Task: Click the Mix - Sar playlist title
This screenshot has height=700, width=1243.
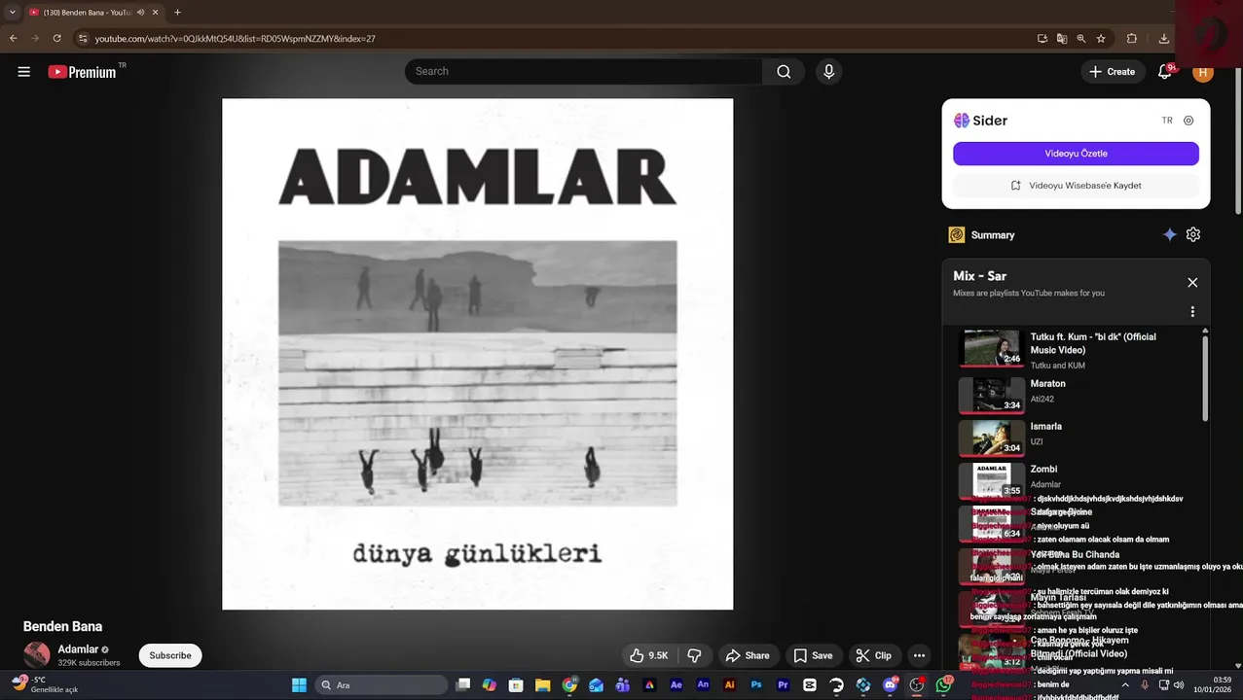Action: pos(979,276)
